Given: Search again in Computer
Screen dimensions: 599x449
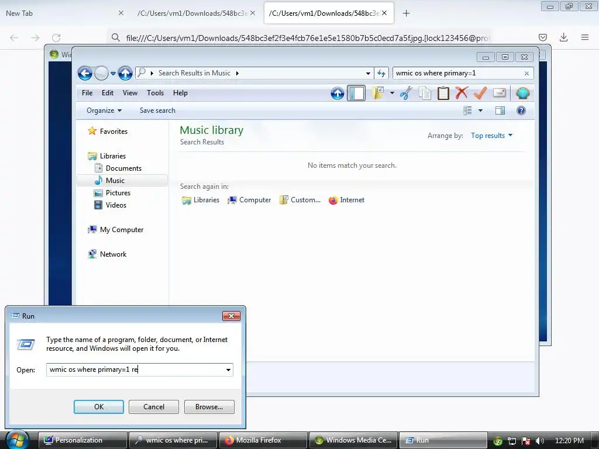Looking at the screenshot, I should pyautogui.click(x=249, y=200).
